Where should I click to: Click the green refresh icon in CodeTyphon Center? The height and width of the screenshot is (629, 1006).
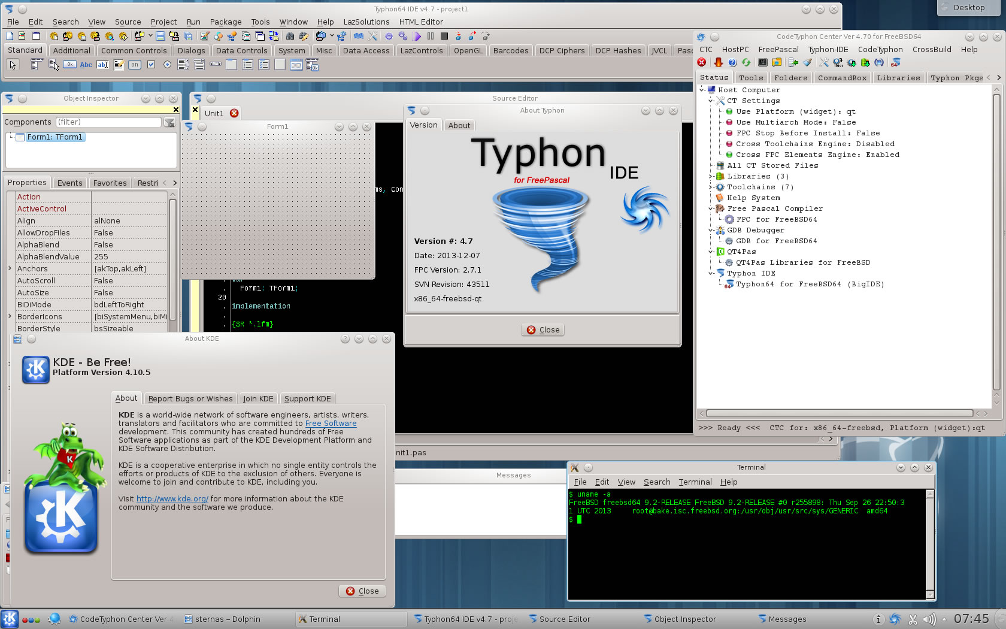click(746, 62)
